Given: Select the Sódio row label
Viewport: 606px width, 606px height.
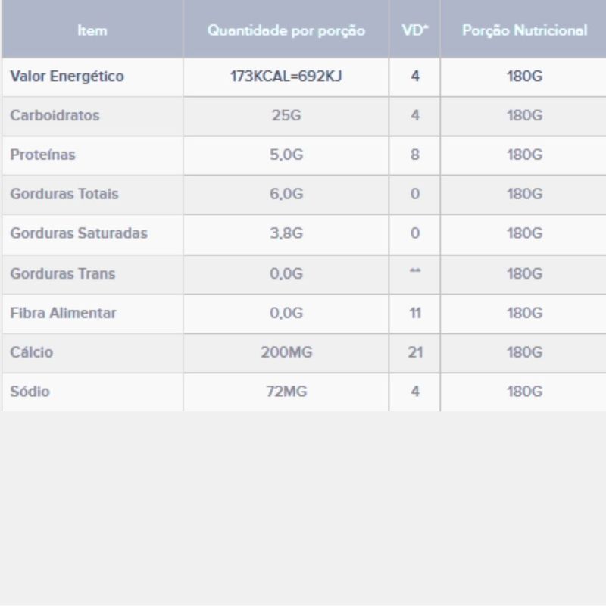Looking at the screenshot, I should point(30,392).
